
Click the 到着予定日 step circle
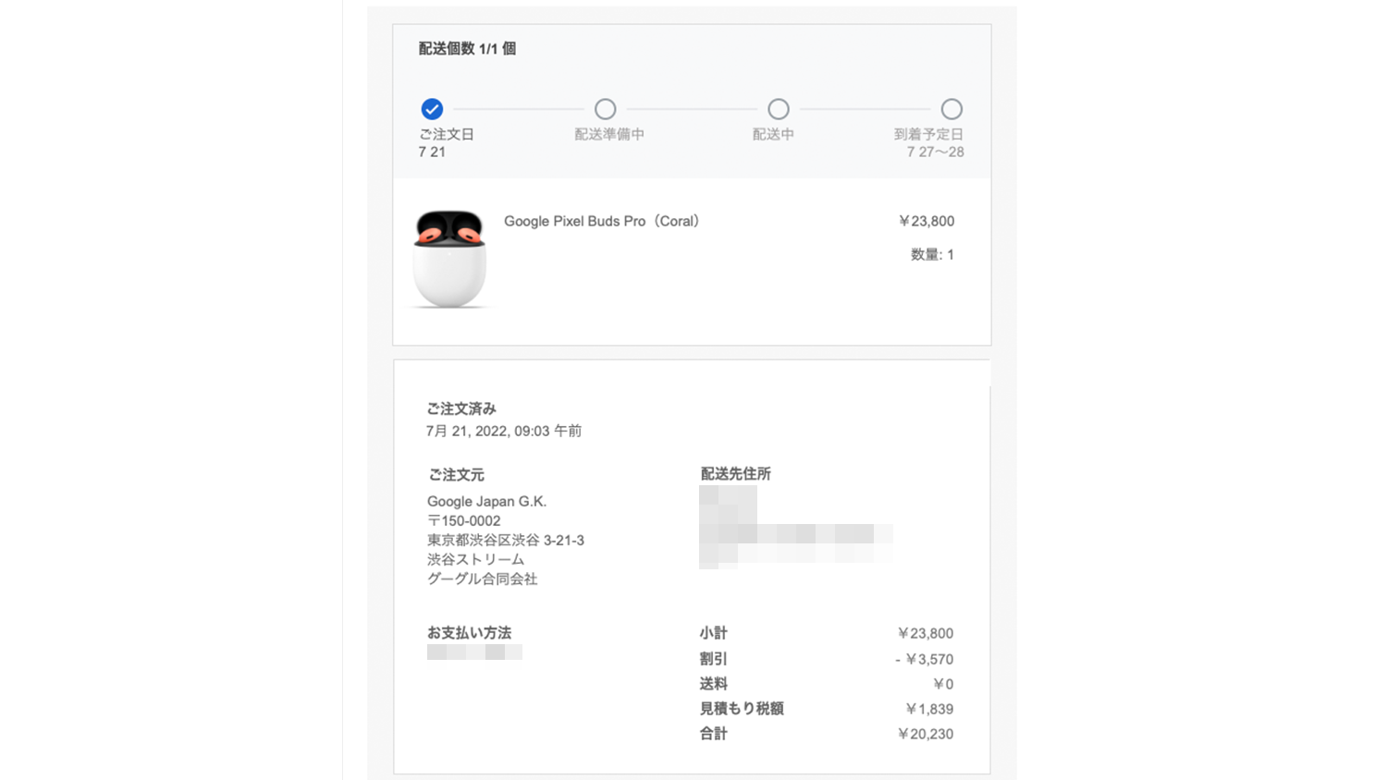click(x=951, y=109)
